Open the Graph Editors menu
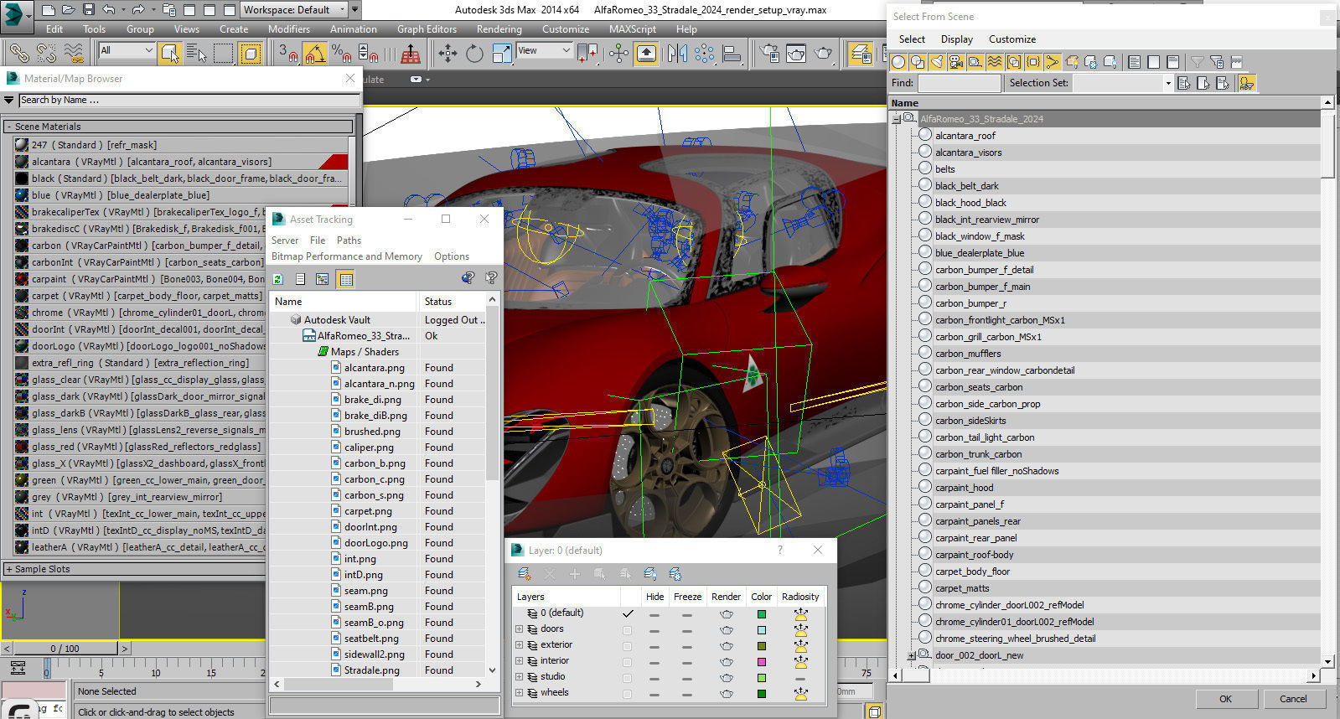 [x=427, y=28]
